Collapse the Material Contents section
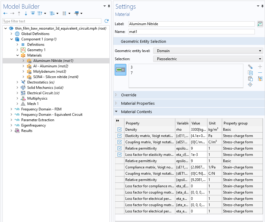265x222 pixels. click(116, 112)
